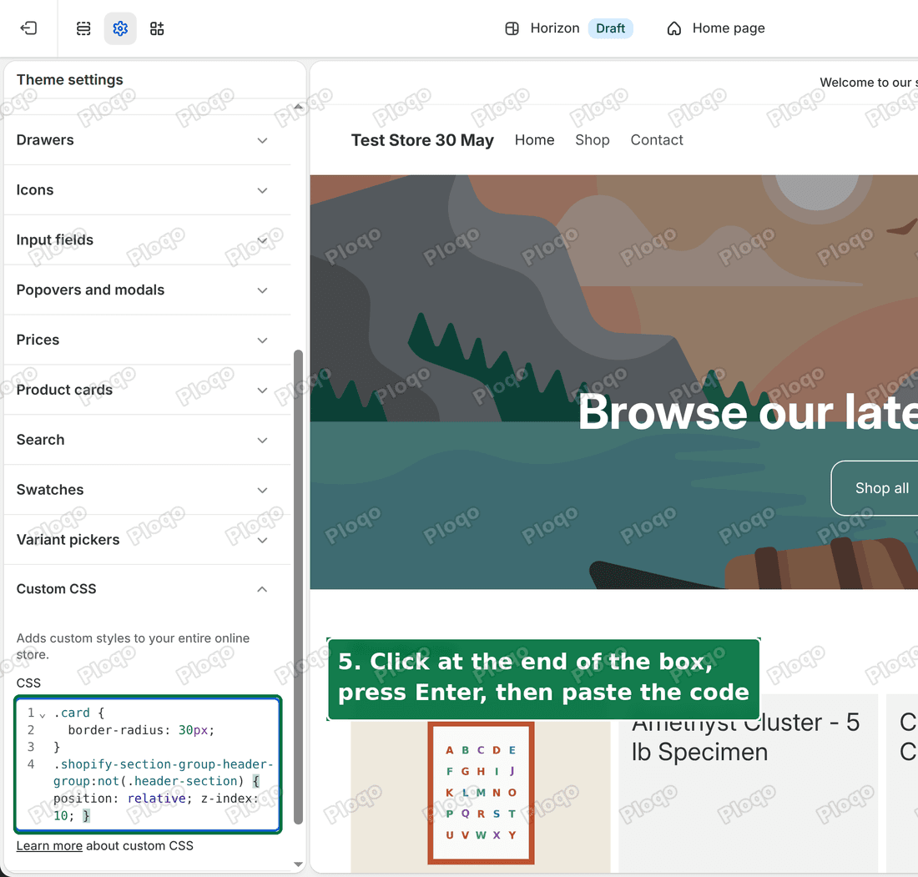Click 'Adds custom styles' description text
Image resolution: width=918 pixels, height=877 pixels.
point(133,646)
